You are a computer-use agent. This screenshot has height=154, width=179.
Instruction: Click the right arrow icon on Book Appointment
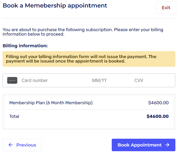(167, 145)
